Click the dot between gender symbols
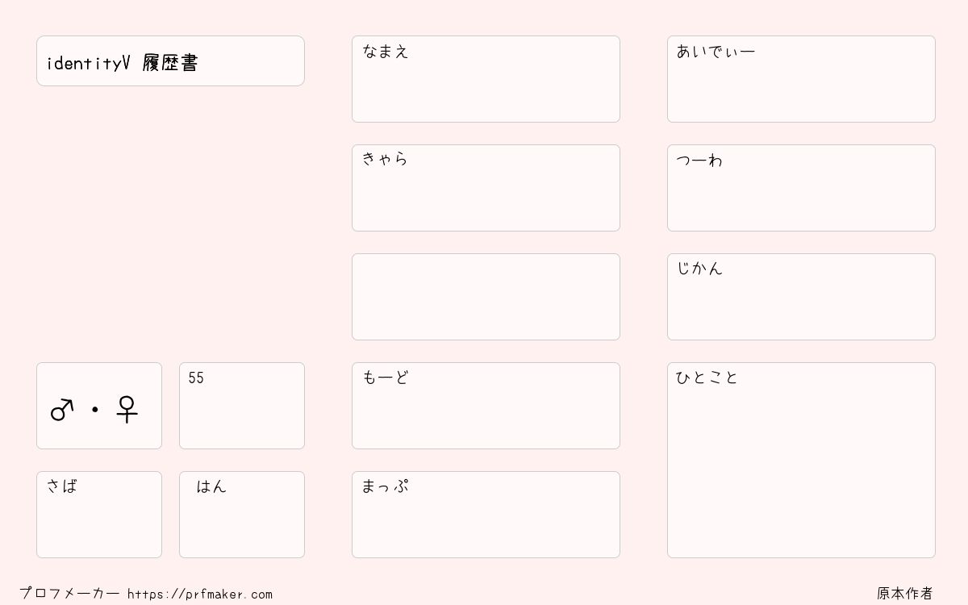Image resolution: width=968 pixels, height=605 pixels. (95, 410)
